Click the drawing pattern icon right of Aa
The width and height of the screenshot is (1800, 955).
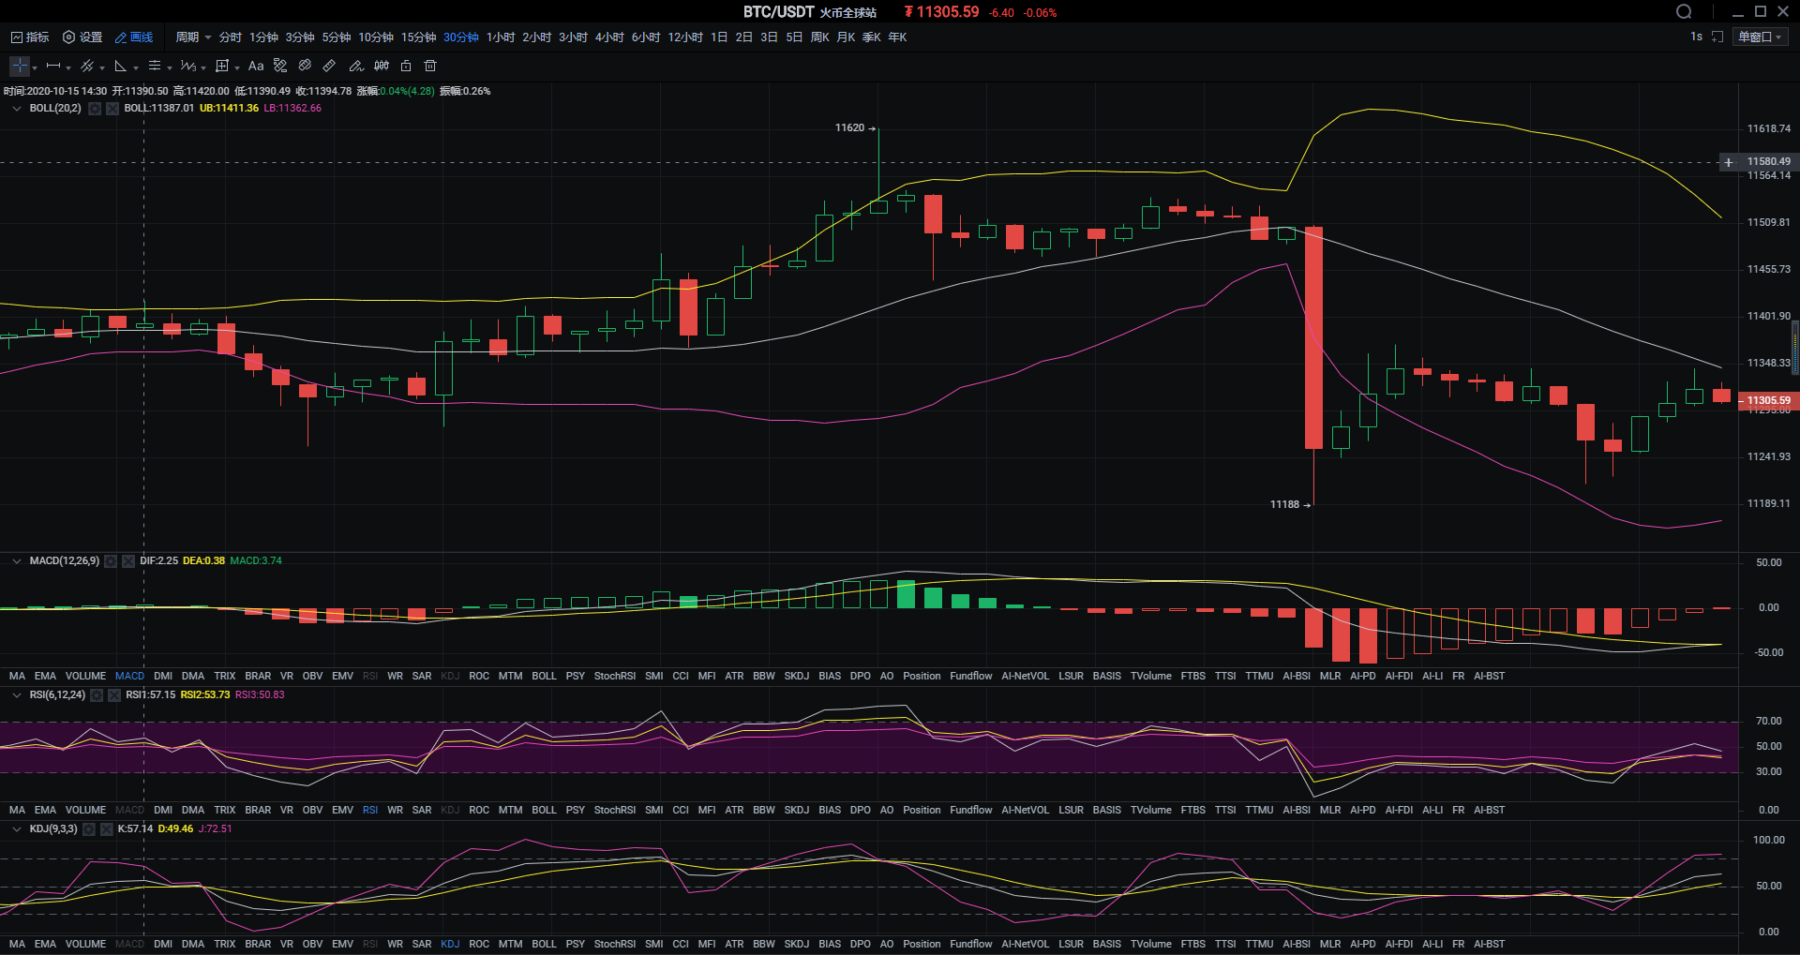coord(280,66)
